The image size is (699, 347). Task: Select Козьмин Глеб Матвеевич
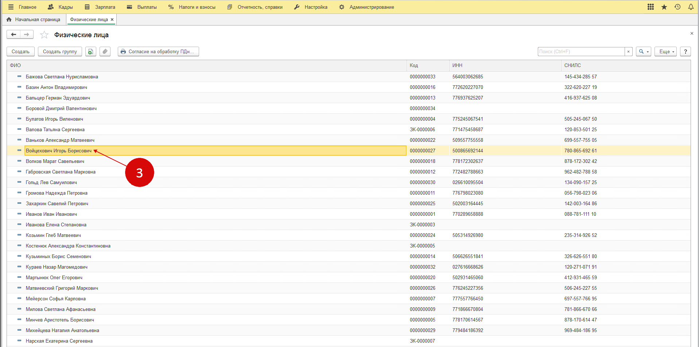pos(53,235)
